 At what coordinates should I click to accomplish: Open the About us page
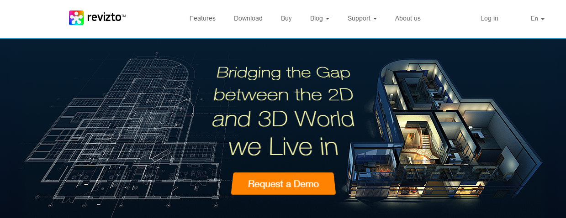(x=408, y=19)
